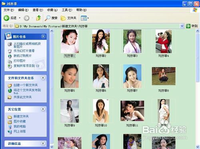
Task: Select thumbnail 刘亦菲9
Action: click(70, 111)
